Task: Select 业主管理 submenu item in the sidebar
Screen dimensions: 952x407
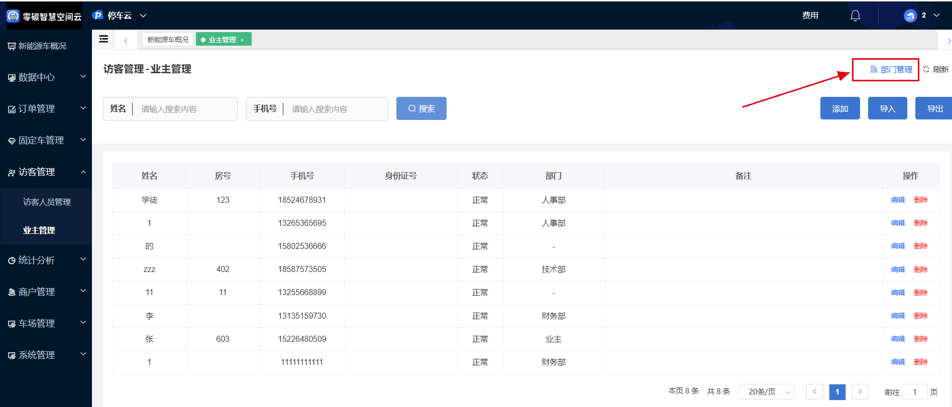Action: click(x=39, y=230)
